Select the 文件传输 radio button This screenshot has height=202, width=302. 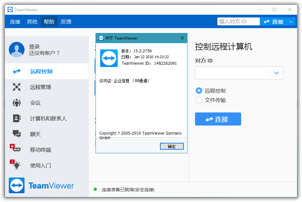(x=199, y=100)
